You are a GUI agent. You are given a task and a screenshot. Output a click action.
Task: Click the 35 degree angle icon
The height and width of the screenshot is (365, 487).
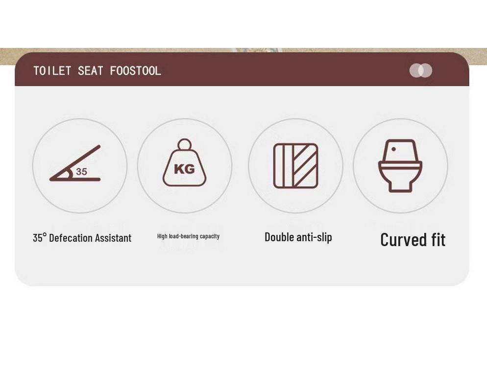pos(75,164)
